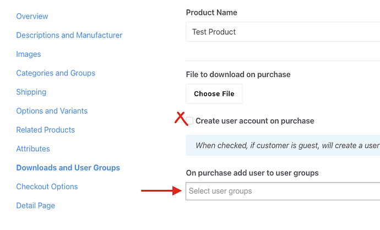Open the Images section
The width and height of the screenshot is (380, 230).
pyautogui.click(x=29, y=54)
